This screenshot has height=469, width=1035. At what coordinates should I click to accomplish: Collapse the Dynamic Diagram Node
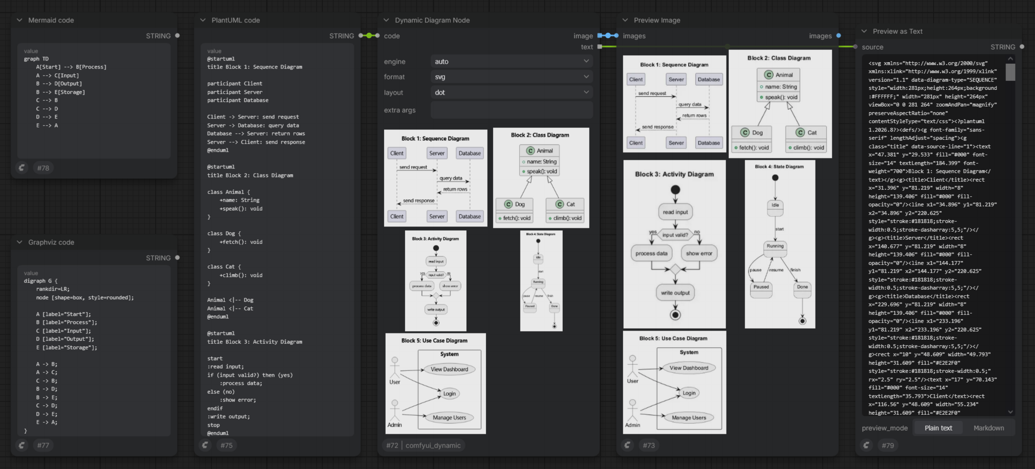[x=386, y=20]
